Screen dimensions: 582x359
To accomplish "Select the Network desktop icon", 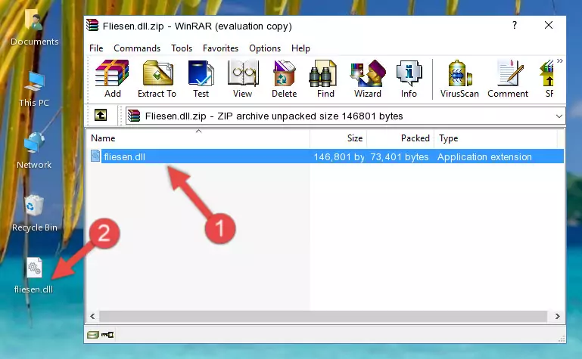I will coord(34,150).
